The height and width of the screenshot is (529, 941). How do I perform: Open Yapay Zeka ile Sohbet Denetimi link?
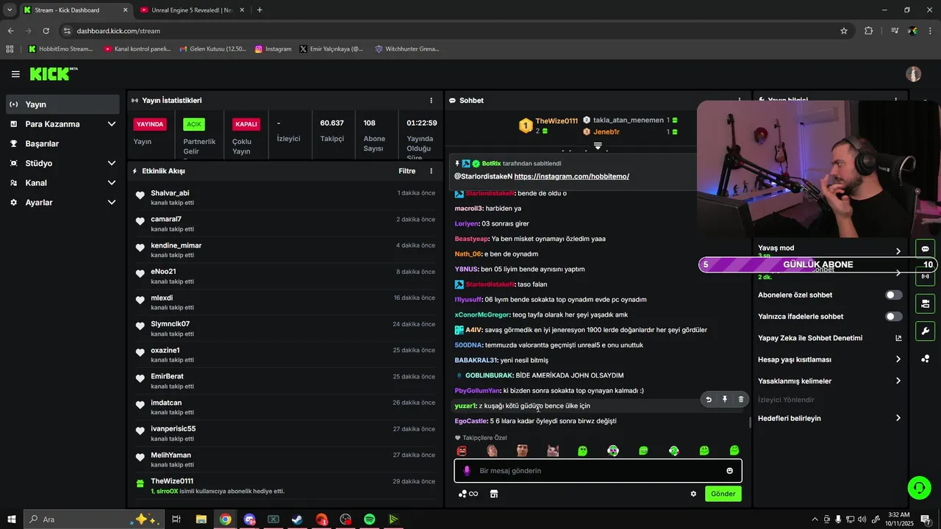click(x=830, y=338)
